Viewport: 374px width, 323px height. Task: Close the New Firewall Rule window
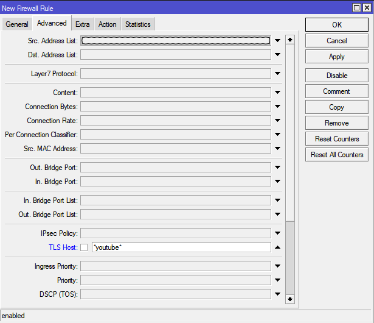(x=367, y=8)
